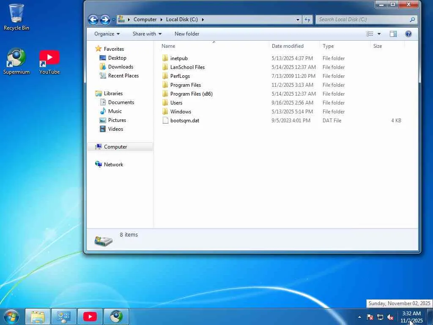Select Computer in navigation pane
The image size is (433, 325).
coord(115,147)
